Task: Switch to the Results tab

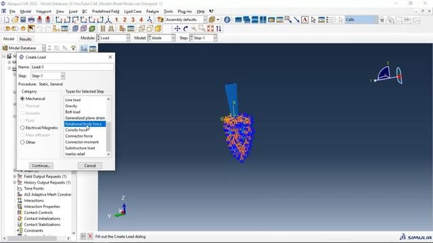Action: pyautogui.click(x=26, y=39)
